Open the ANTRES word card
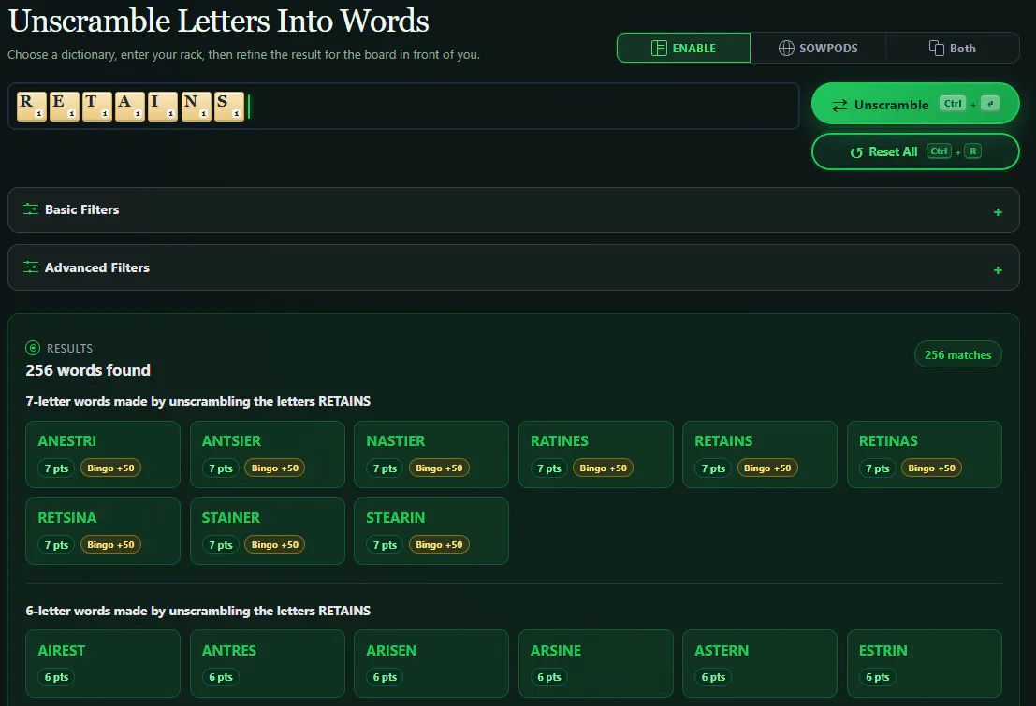1036x706 pixels. point(267,663)
